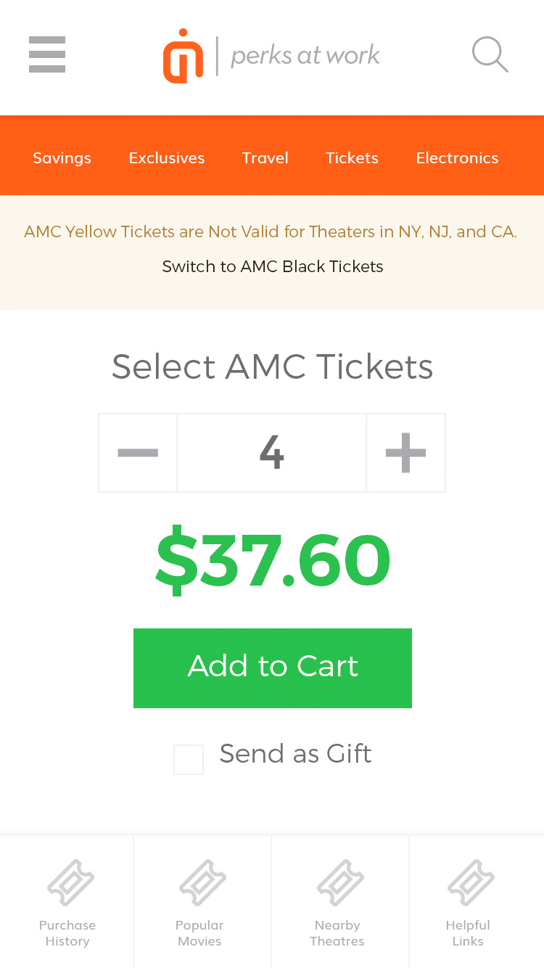Click the $37.60 price text
544x968 pixels.
tap(273, 561)
